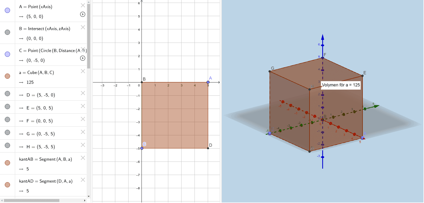The height and width of the screenshot is (203, 424).
Task: Select point C in the 2D graphics view
Action: [x=142, y=148]
